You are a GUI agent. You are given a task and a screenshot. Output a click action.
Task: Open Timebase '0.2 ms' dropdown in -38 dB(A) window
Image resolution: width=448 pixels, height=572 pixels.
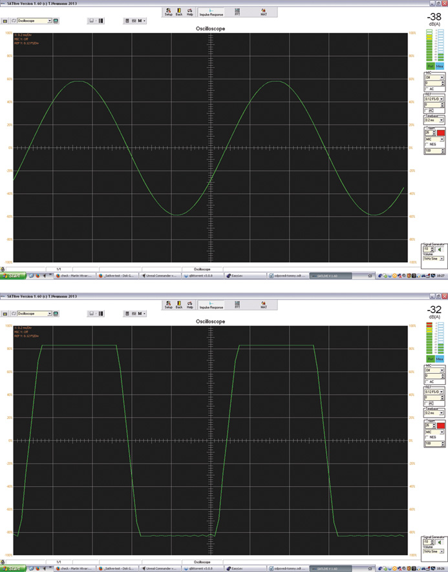[x=442, y=120]
